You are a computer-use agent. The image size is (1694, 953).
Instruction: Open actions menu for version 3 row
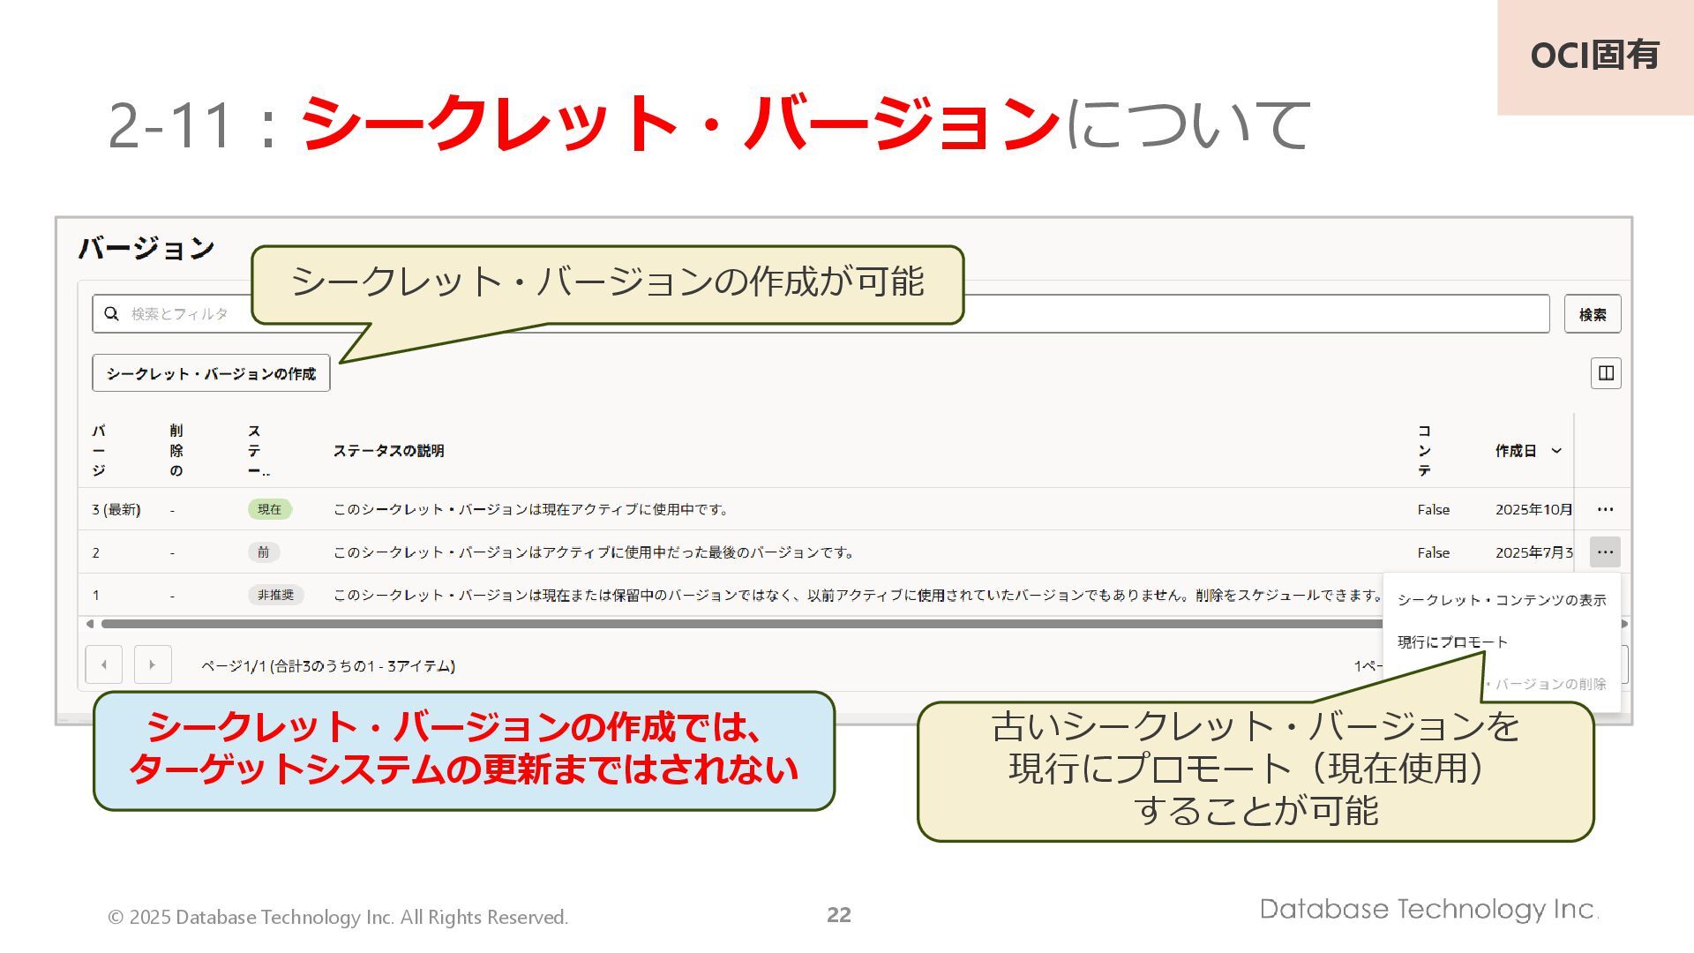tap(1605, 509)
